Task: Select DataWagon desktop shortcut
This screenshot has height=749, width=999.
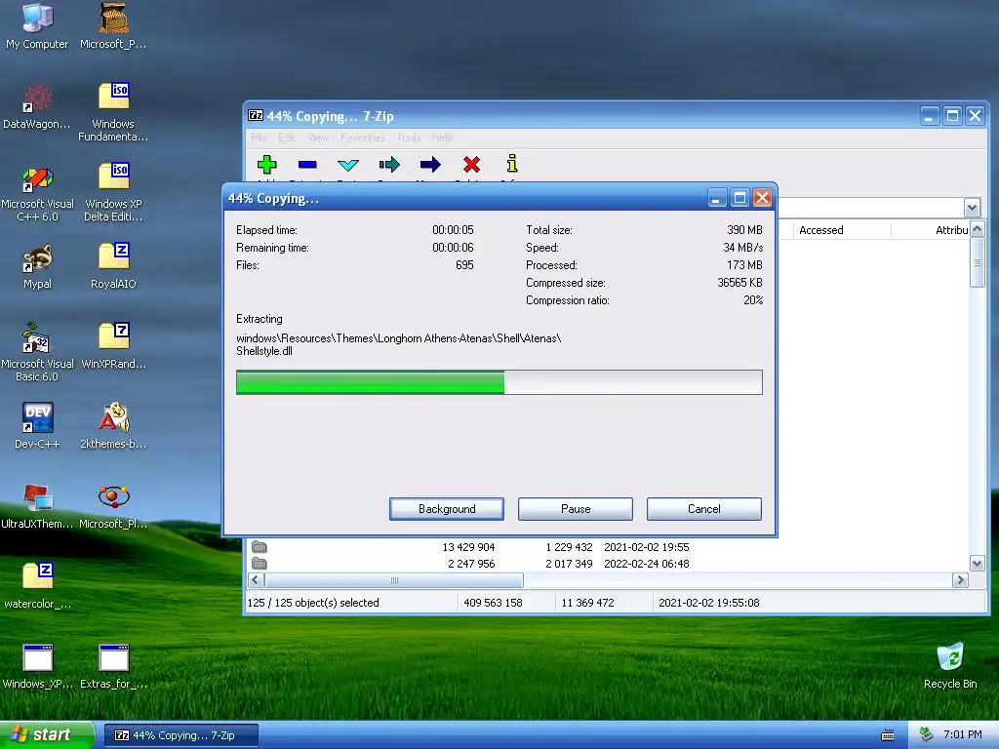Action: [37, 105]
